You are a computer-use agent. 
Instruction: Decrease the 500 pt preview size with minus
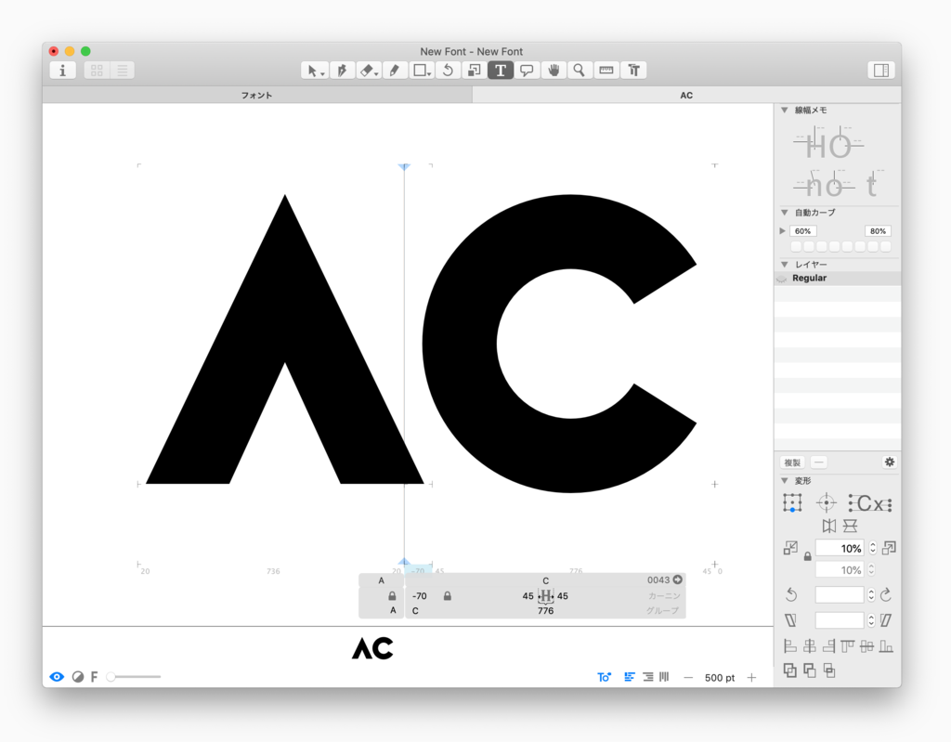[688, 678]
